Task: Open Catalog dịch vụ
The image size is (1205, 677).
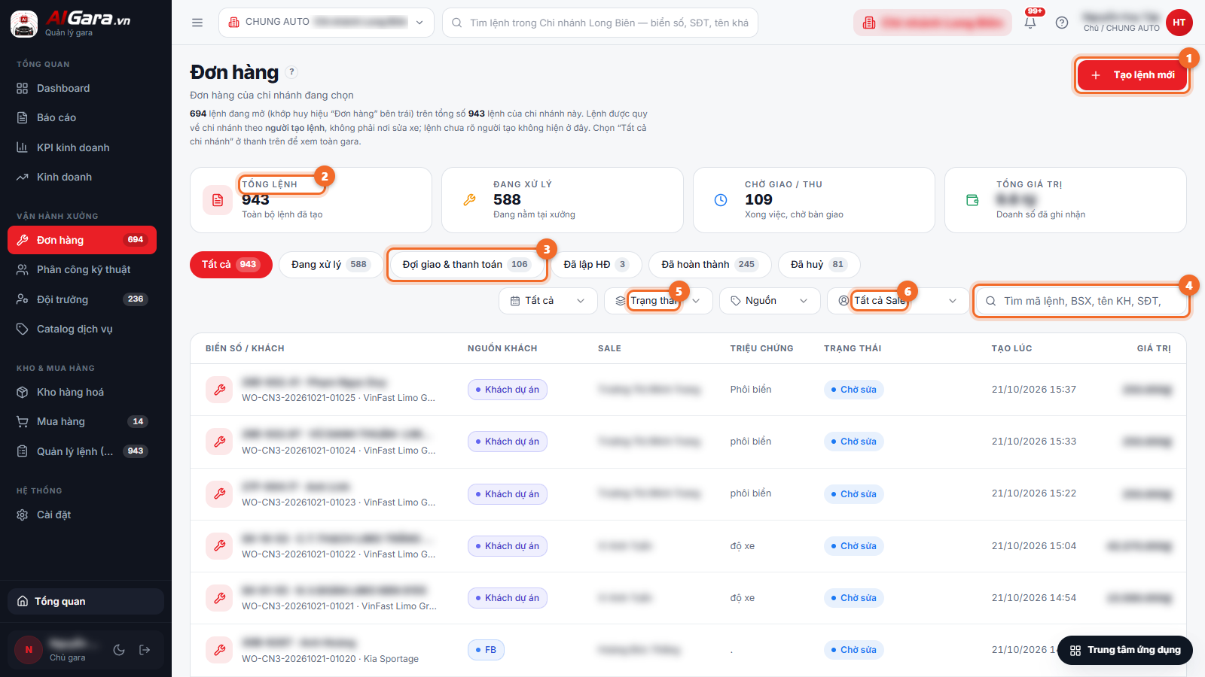Action: 82,329
